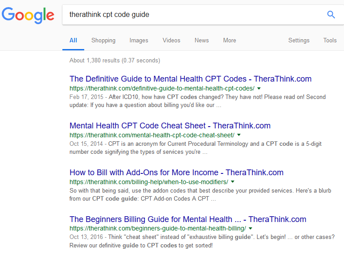The width and height of the screenshot is (344, 255).
Task: Expand dropdown arrow next to when-to-use-modifiers URL
Action: point(233,182)
